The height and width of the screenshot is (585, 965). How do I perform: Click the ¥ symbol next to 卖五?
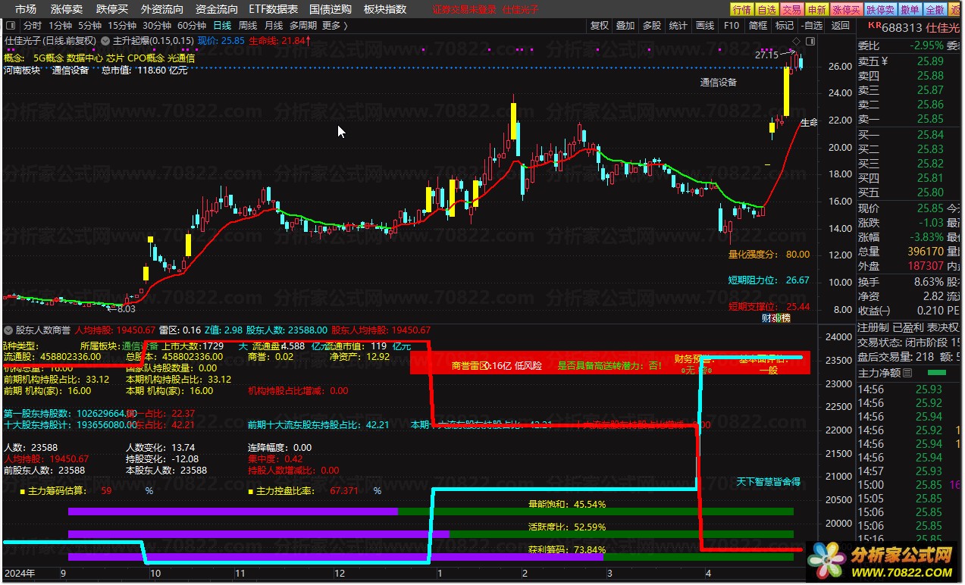click(x=885, y=61)
